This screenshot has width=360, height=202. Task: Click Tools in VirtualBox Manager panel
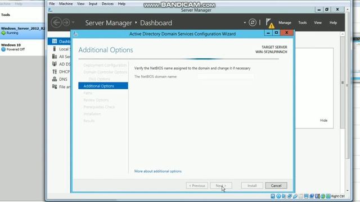tap(6, 15)
